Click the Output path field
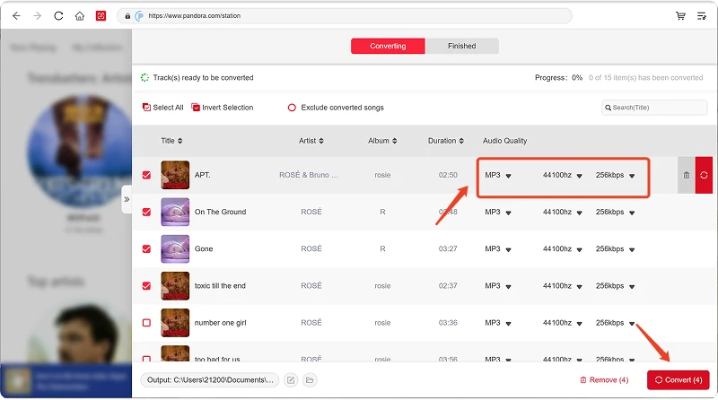The height and width of the screenshot is (400, 718). click(x=210, y=380)
